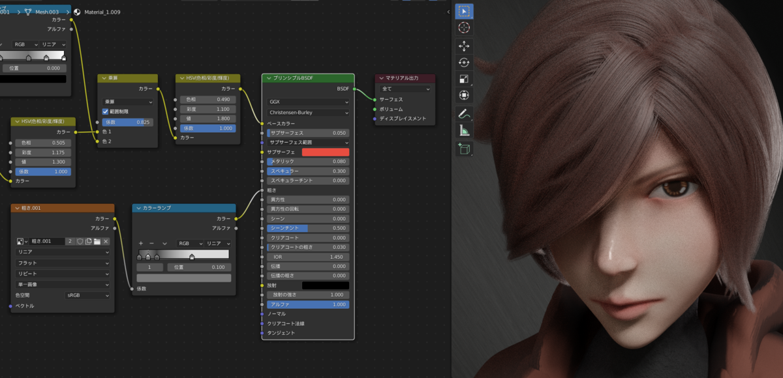Toggle fake user shield on 粗さ.001 image
The height and width of the screenshot is (378, 783).
tap(80, 241)
